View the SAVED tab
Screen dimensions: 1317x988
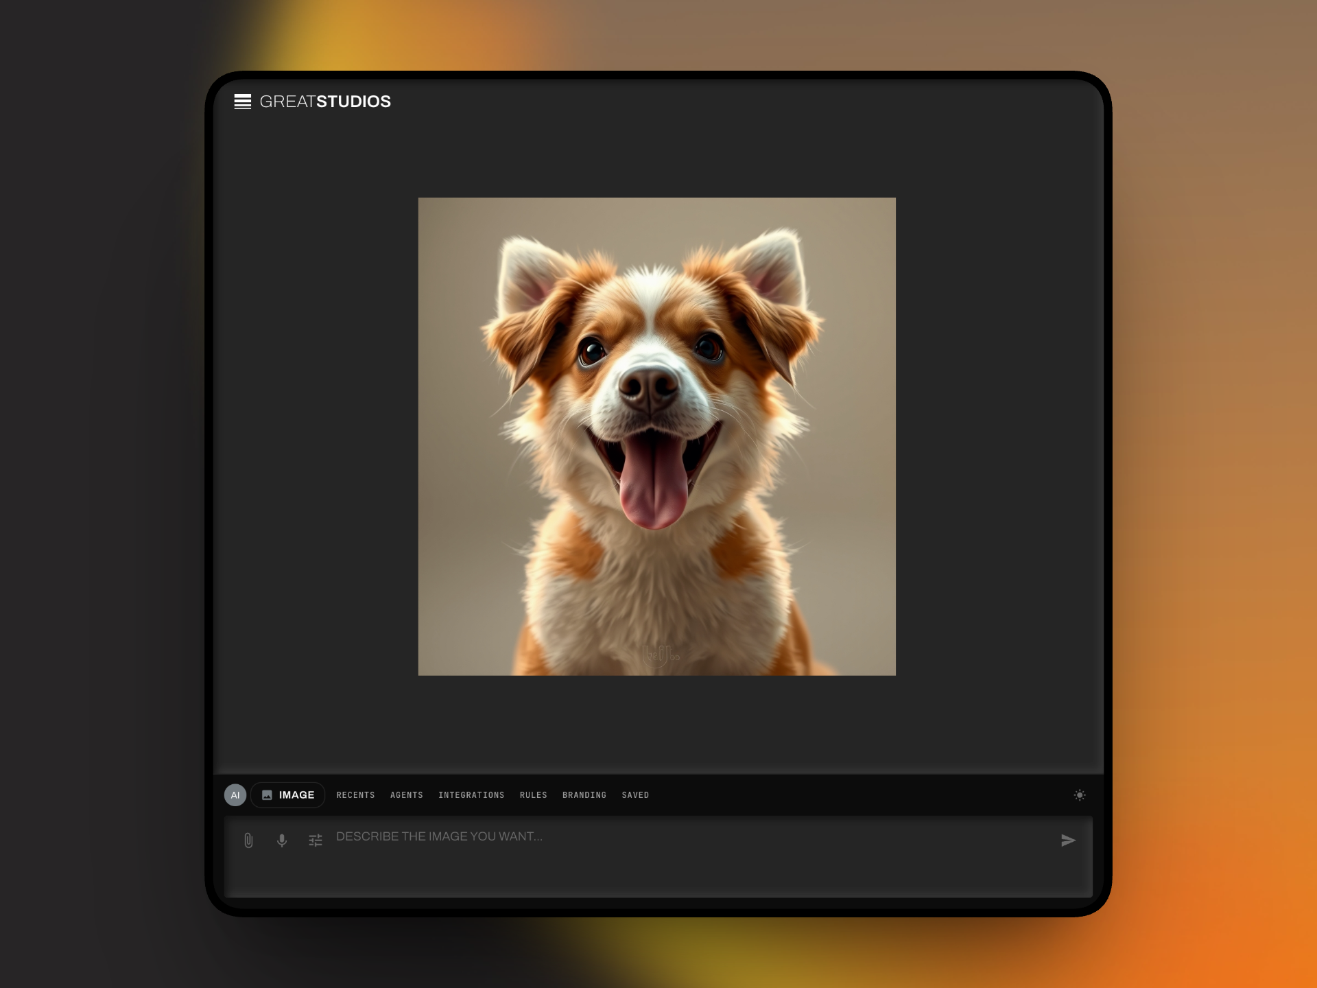click(x=635, y=795)
